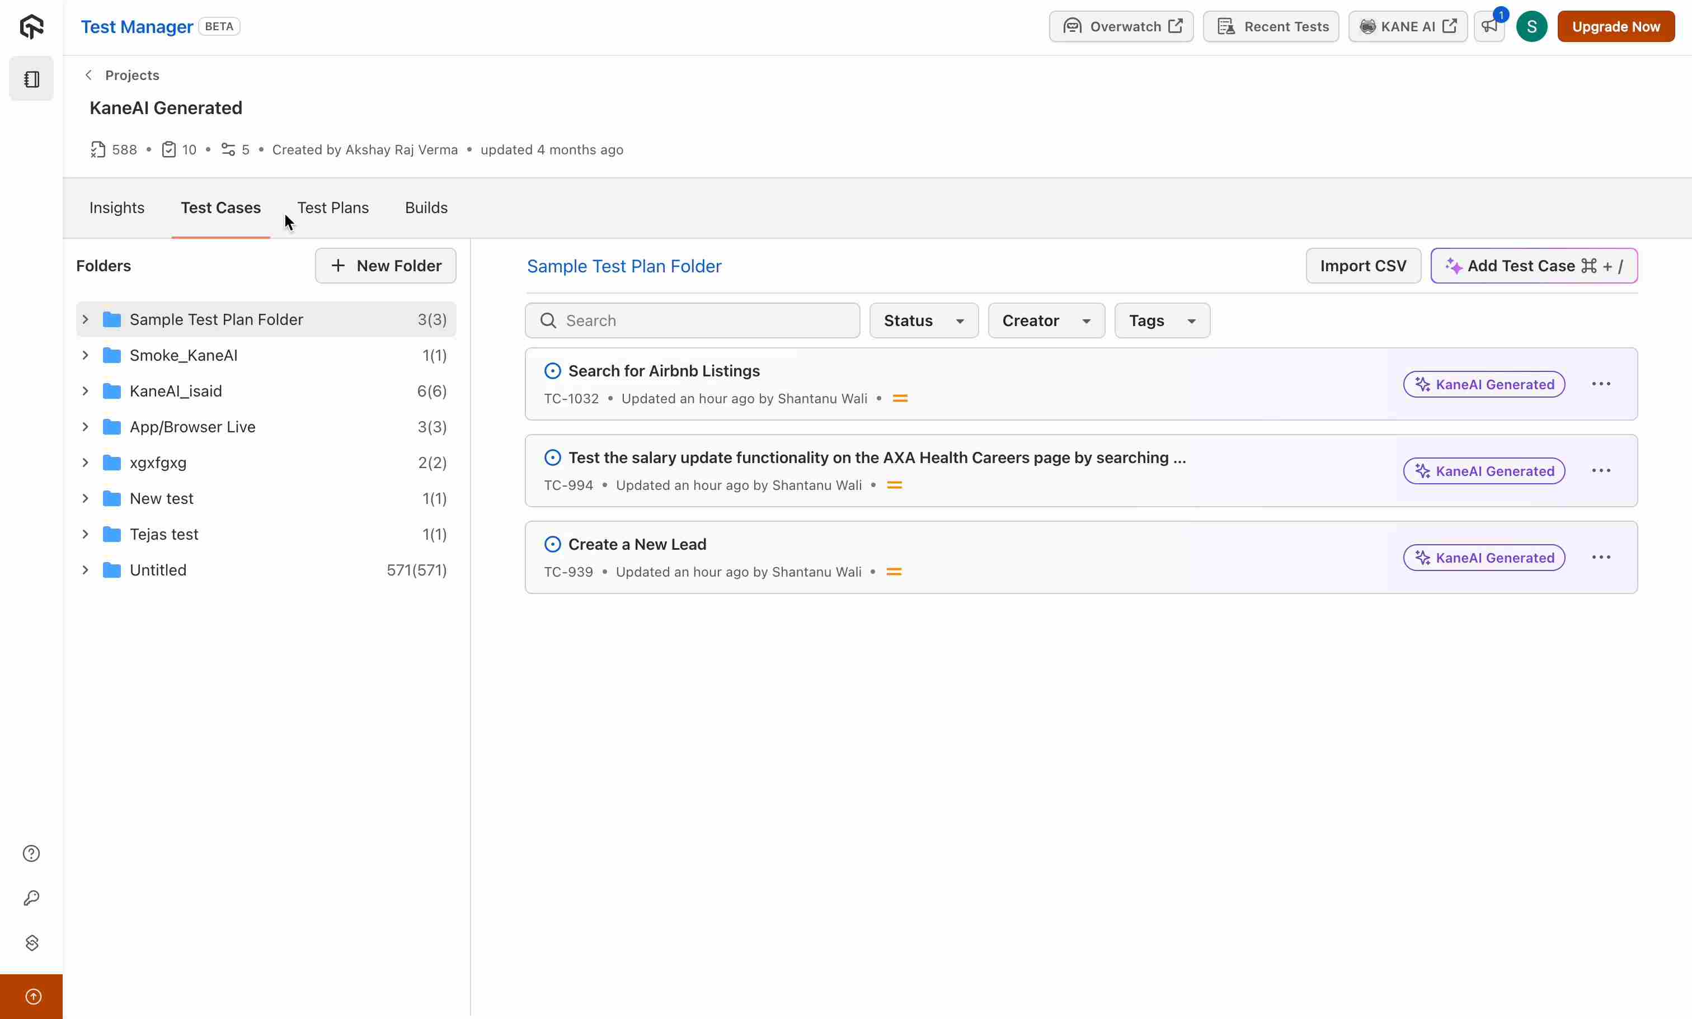
Task: Open the Status filter dropdown
Action: tap(924, 320)
